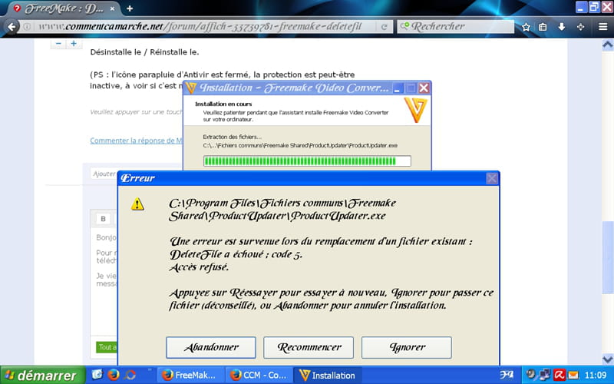Click 'DeleteFile a échoué ; code 5.' text
614x384 pixels.
[236, 254]
